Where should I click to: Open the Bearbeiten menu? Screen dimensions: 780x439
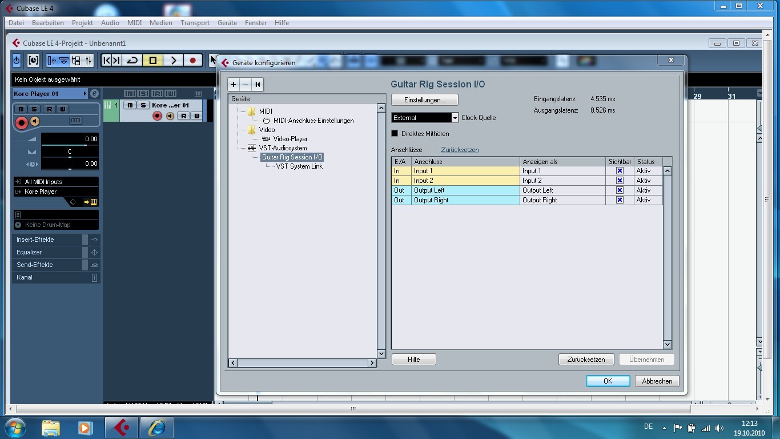click(48, 23)
